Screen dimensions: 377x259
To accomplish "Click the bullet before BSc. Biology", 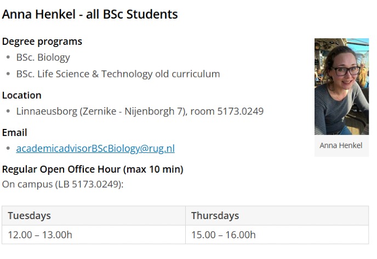I will pos(8,57).
